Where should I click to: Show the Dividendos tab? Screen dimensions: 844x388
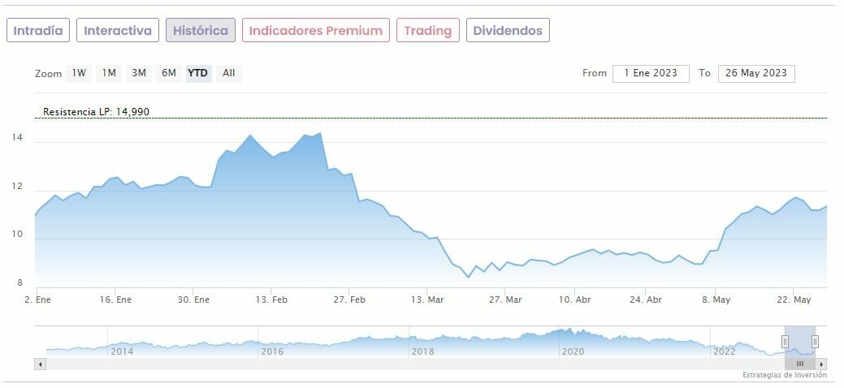[x=508, y=31]
